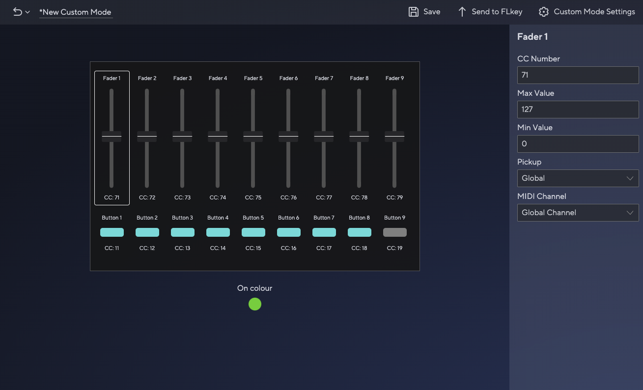Click the CC: 19 label under Button 9
Image resolution: width=643 pixels, height=390 pixels.
coord(395,248)
